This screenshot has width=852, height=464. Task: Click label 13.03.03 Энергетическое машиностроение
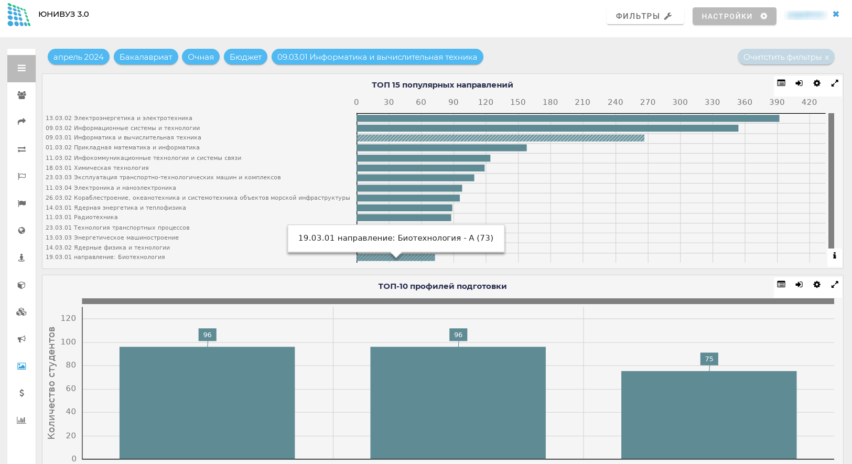[x=112, y=238]
